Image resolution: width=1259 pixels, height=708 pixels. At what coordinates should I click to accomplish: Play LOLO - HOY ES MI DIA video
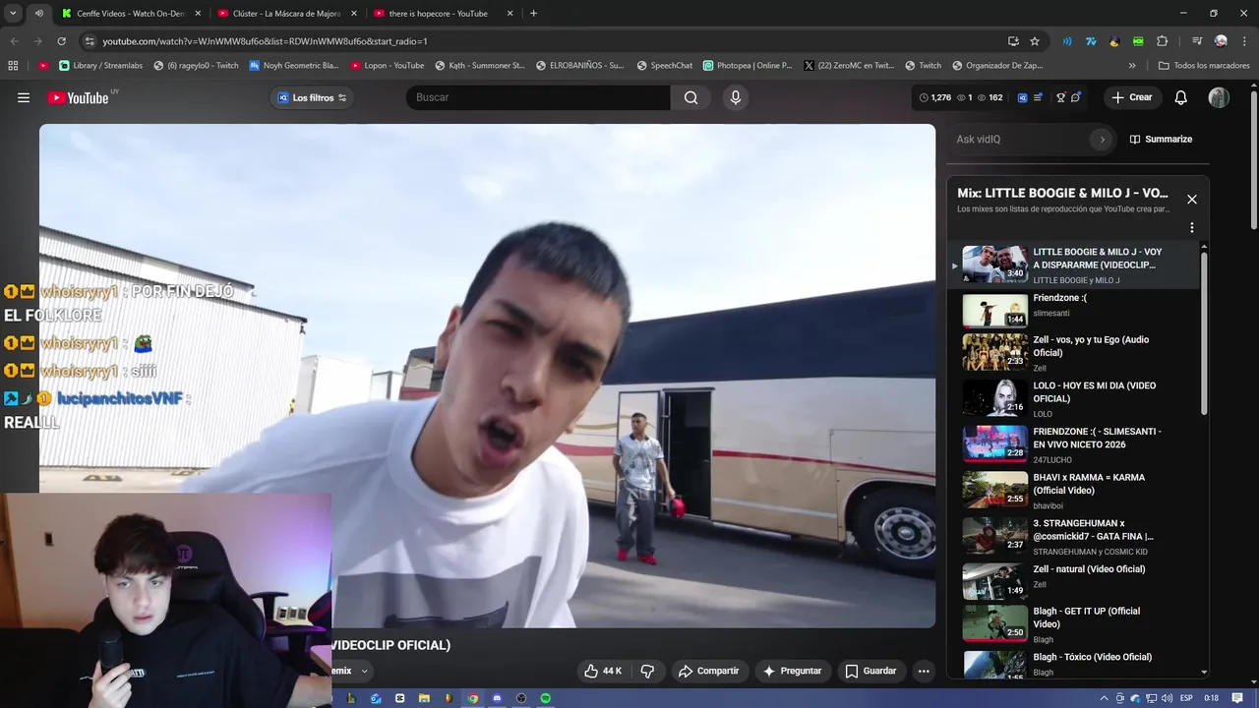(1075, 399)
